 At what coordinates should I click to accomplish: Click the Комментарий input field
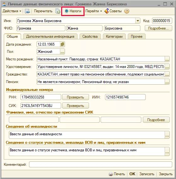pyautogui.click(x=101, y=165)
